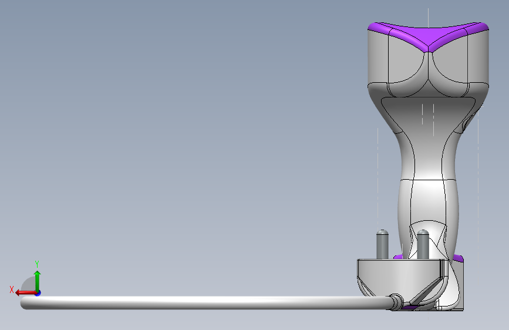Select the left metal pin of the plug

tap(382, 244)
